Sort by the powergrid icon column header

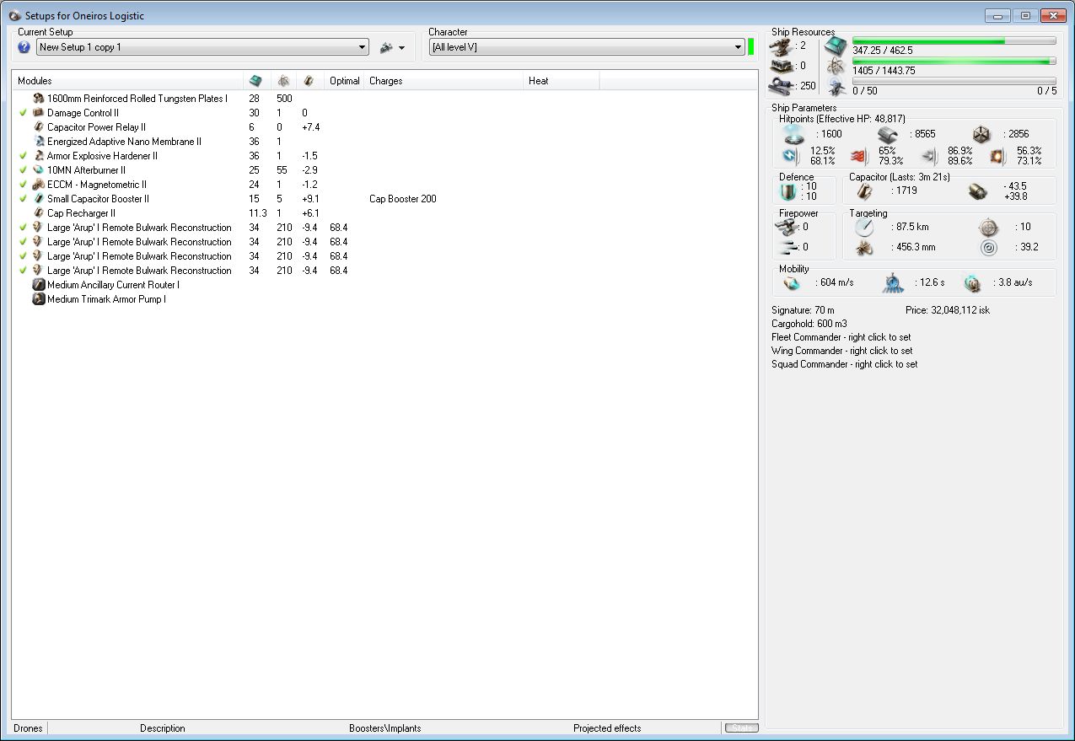(283, 81)
